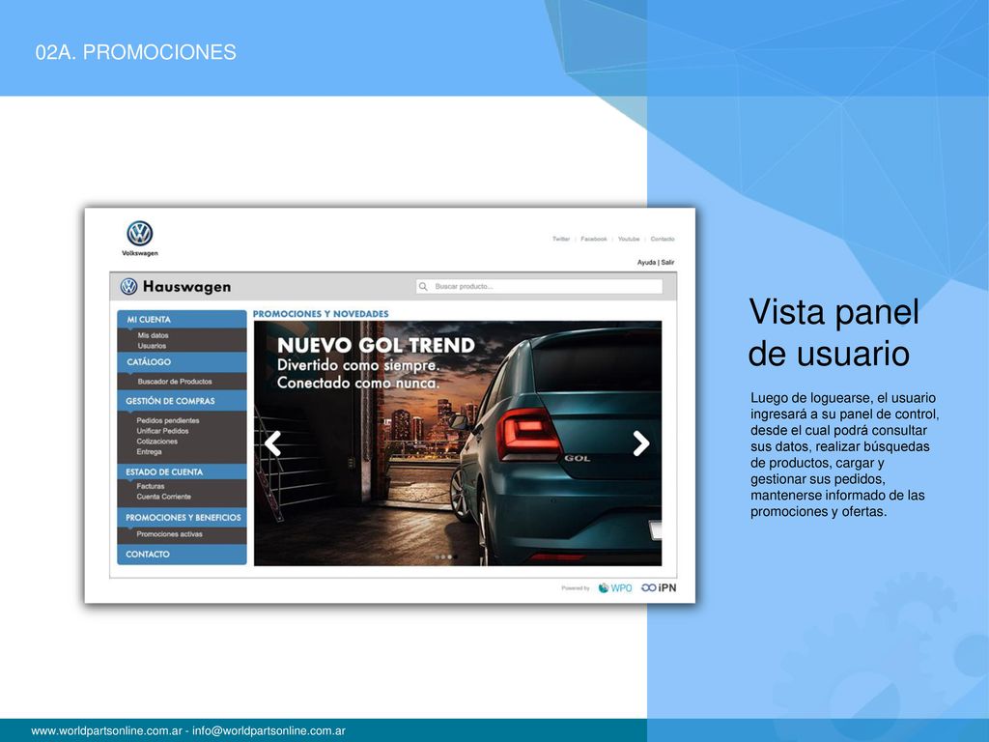Click the Hauswagen title text
The image size is (989, 742).
point(186,287)
